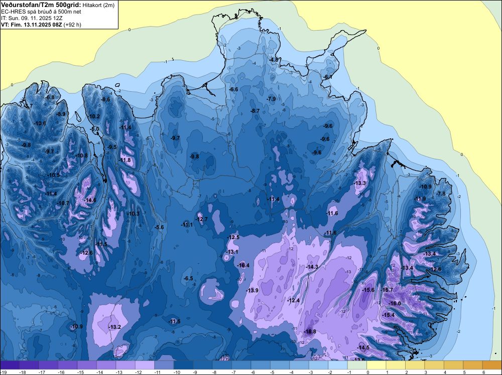Click the -4.8 temperature value

coord(274,60)
